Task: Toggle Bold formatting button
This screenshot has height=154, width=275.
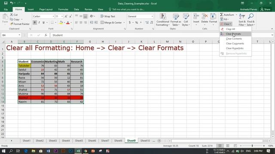Action: (34, 23)
